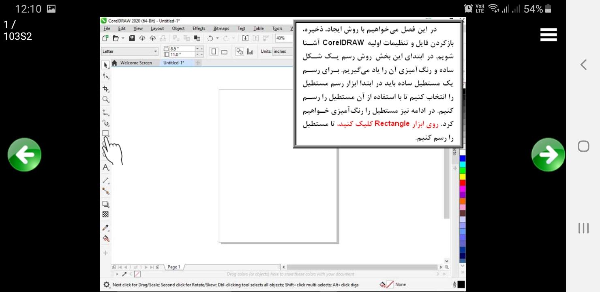Pick the cyan palette swatch
The height and width of the screenshot is (292, 600).
coord(463,165)
